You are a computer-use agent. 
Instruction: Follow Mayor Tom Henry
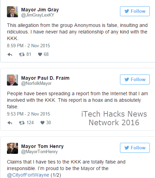[135, 148]
